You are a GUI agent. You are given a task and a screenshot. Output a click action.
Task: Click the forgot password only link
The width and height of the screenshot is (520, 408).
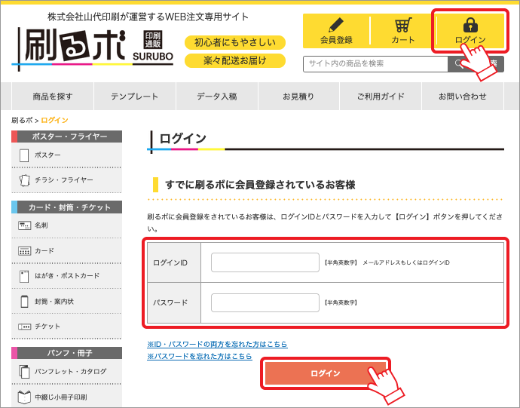[200, 356]
